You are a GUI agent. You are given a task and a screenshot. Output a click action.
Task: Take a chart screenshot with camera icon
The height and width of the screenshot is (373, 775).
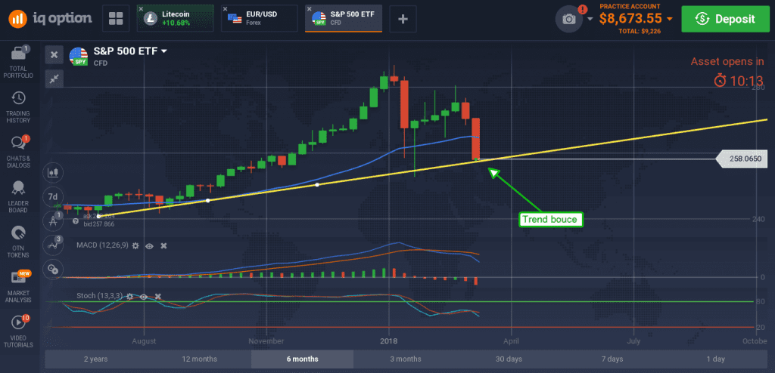click(x=569, y=19)
